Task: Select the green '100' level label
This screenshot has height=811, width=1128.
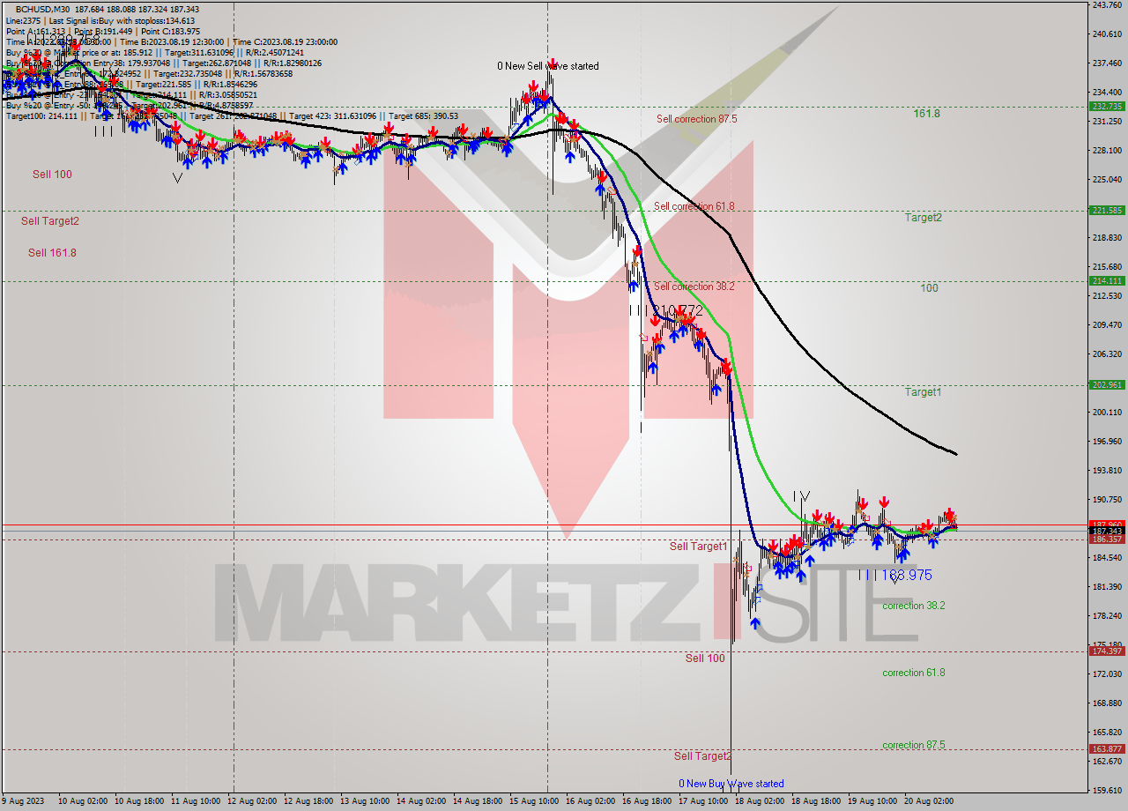Action: [929, 288]
